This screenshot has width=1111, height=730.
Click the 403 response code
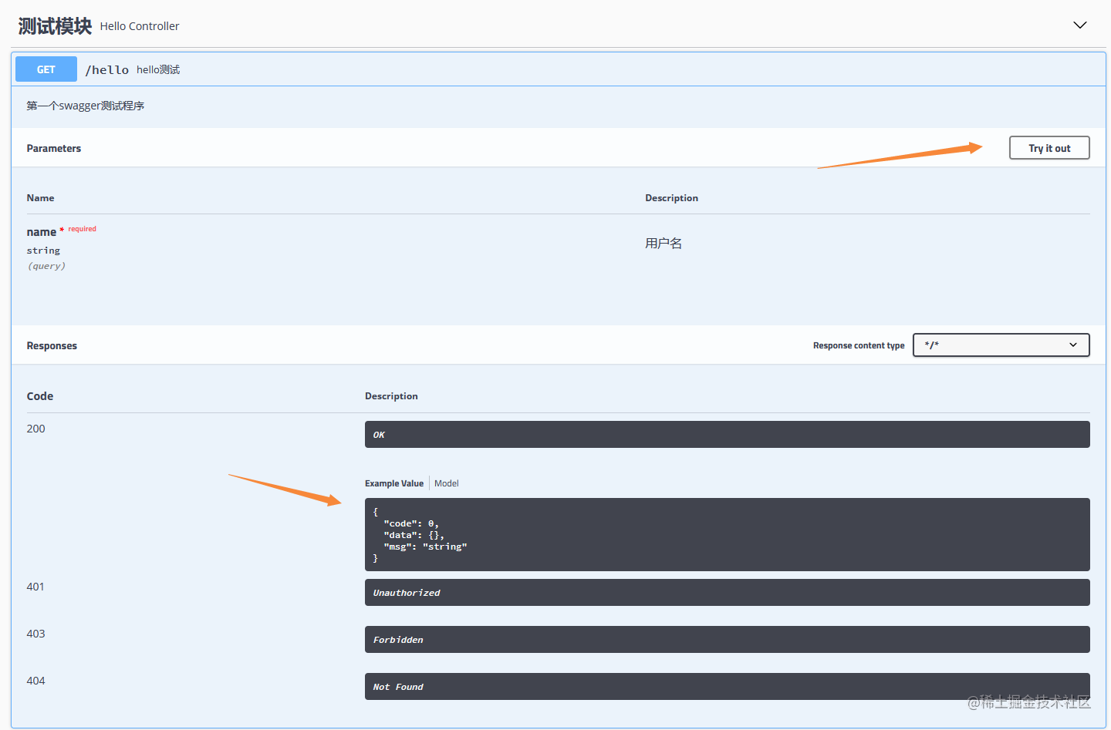[35, 634]
